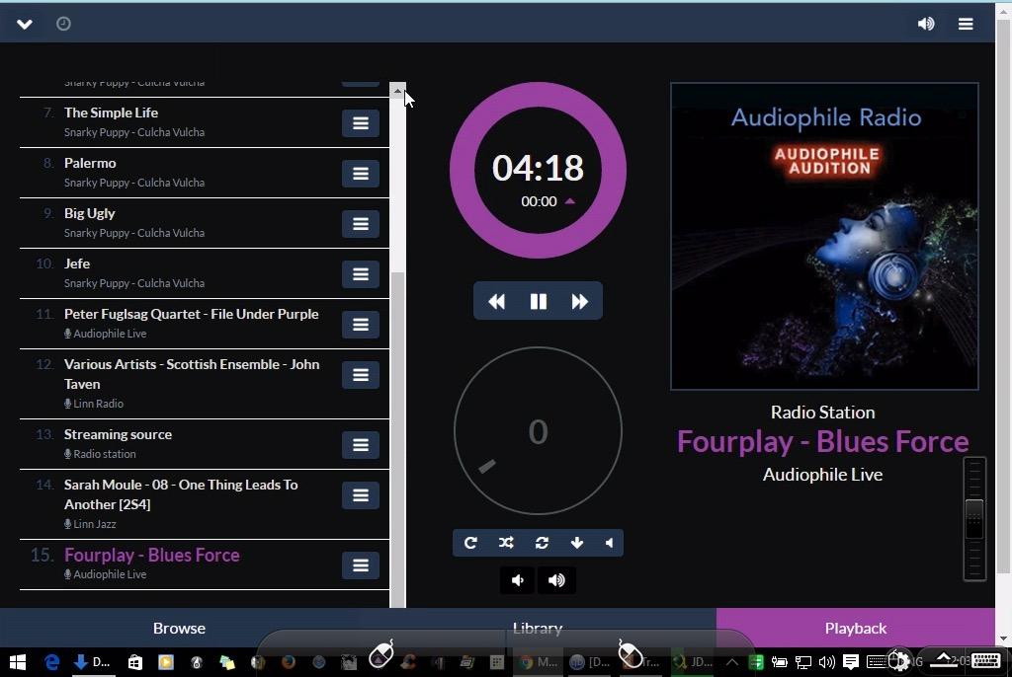The height and width of the screenshot is (677, 1012).
Task: Open the menu button for track Palermo
Action: [x=360, y=174]
